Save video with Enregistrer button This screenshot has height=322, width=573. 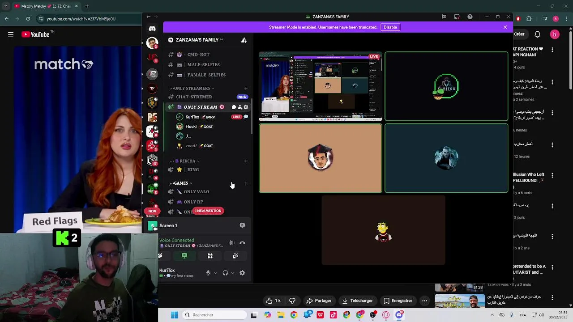tap(398, 301)
